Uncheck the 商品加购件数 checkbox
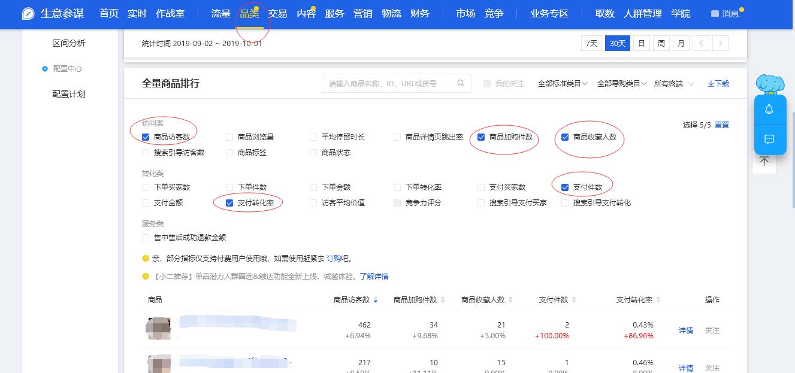795x373 pixels. tap(481, 137)
